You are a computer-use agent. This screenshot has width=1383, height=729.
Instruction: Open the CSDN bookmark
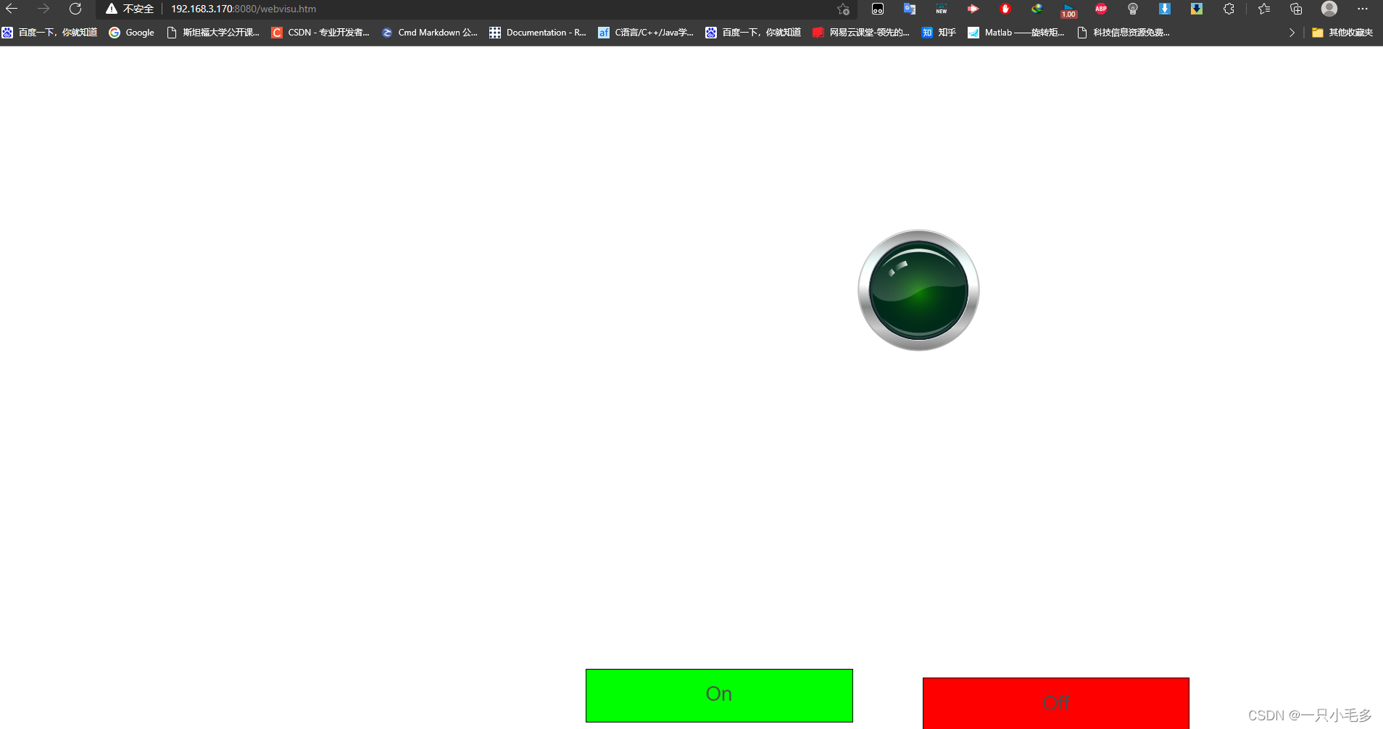pos(320,33)
